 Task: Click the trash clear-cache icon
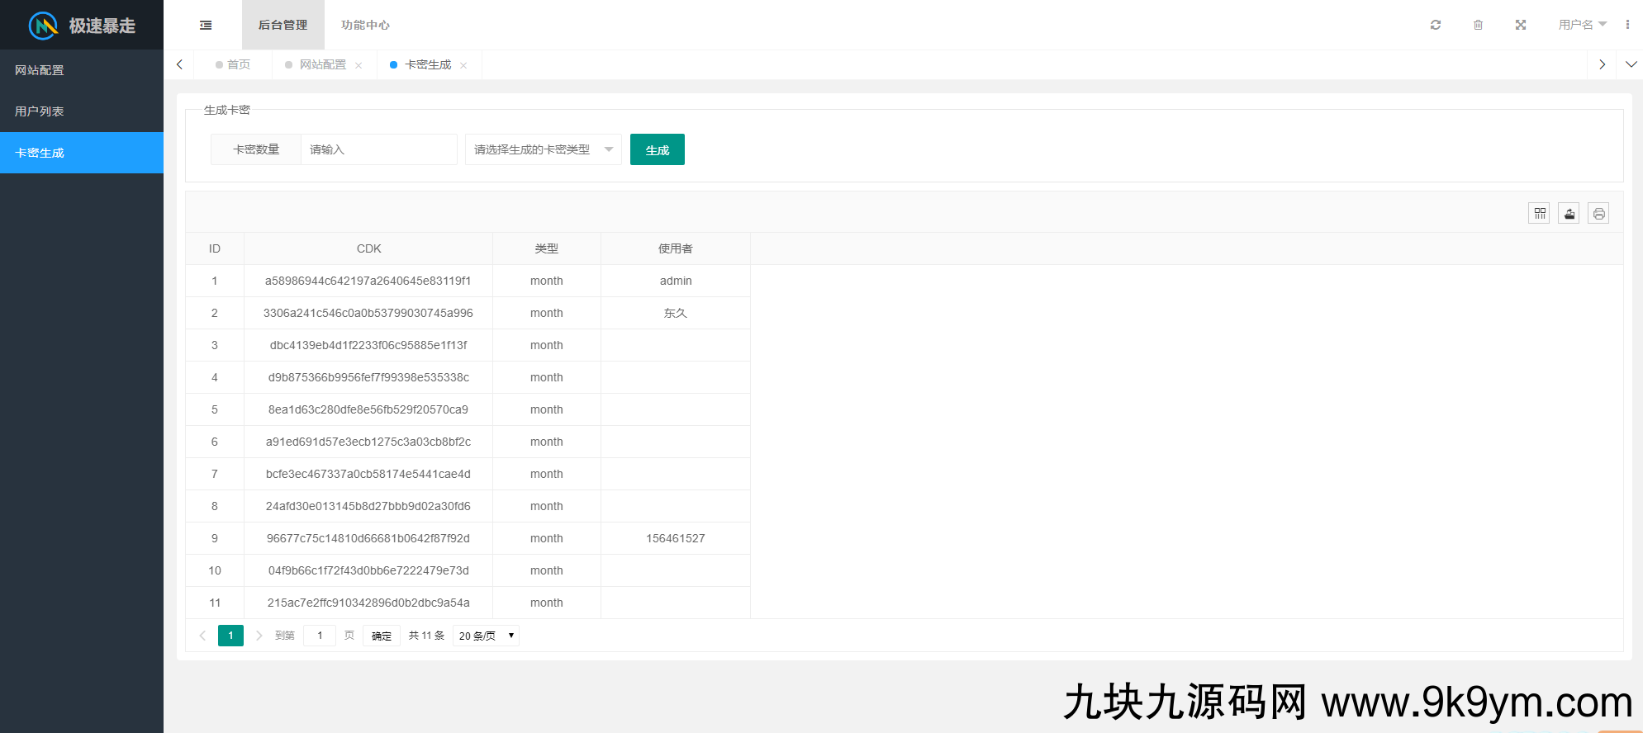click(1478, 25)
